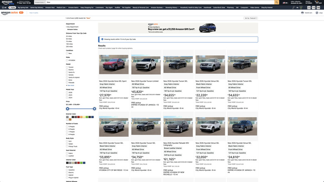Select red exterior color swatch
This screenshot has height=182, width=324.
[x=79, y=117]
